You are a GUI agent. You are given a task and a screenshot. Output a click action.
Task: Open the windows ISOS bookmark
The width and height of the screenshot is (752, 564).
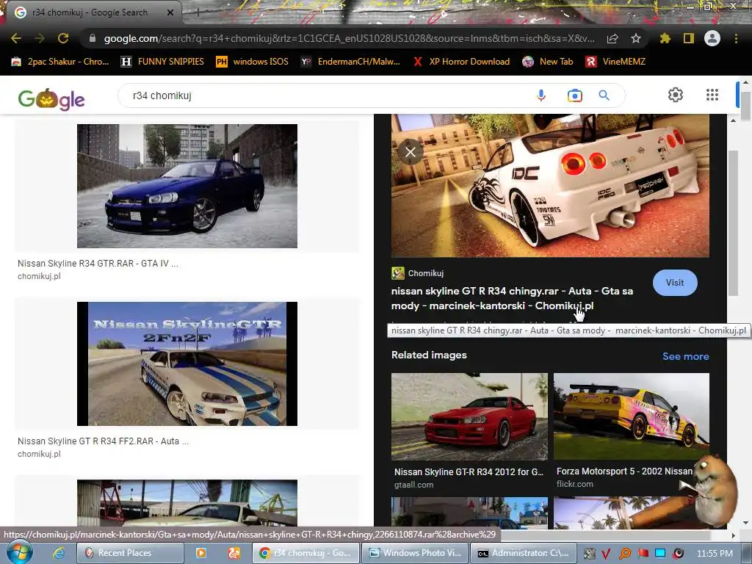pos(253,62)
